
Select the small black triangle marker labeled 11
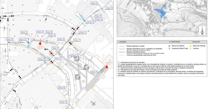point(46,19)
